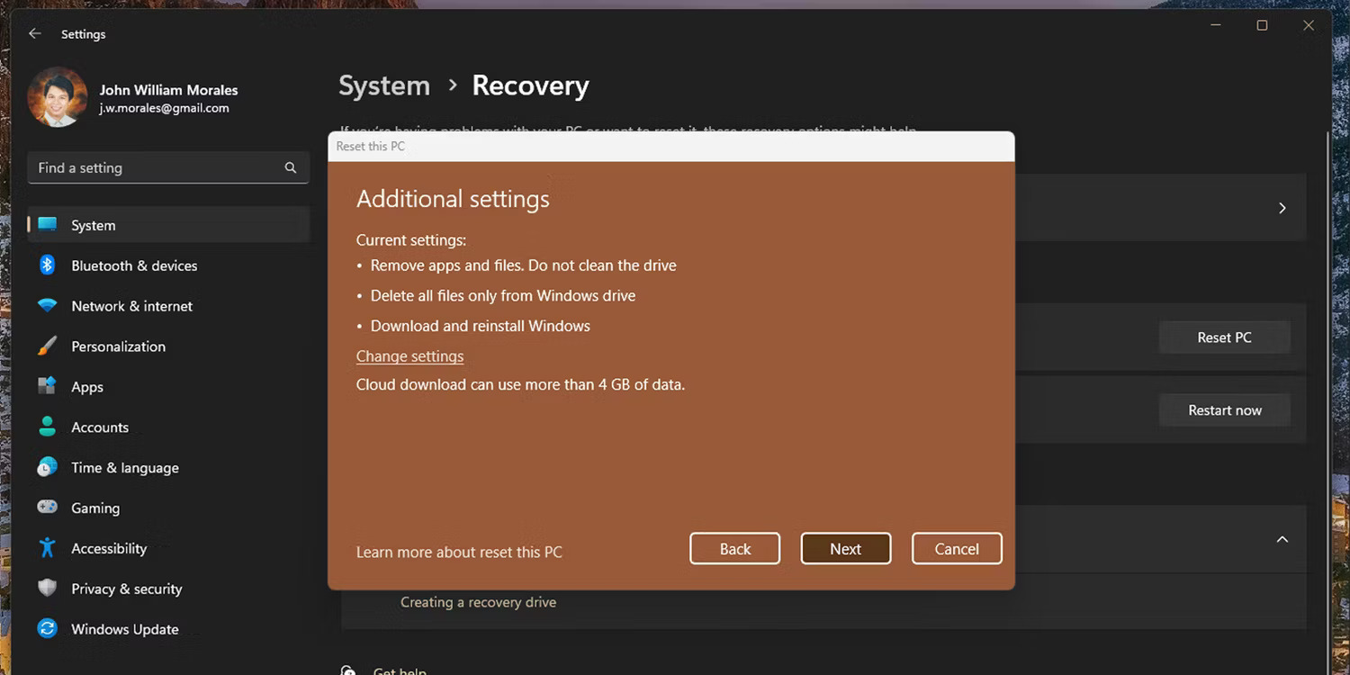Open the Windows Update sync icon
The height and width of the screenshot is (675, 1350).
(x=47, y=629)
